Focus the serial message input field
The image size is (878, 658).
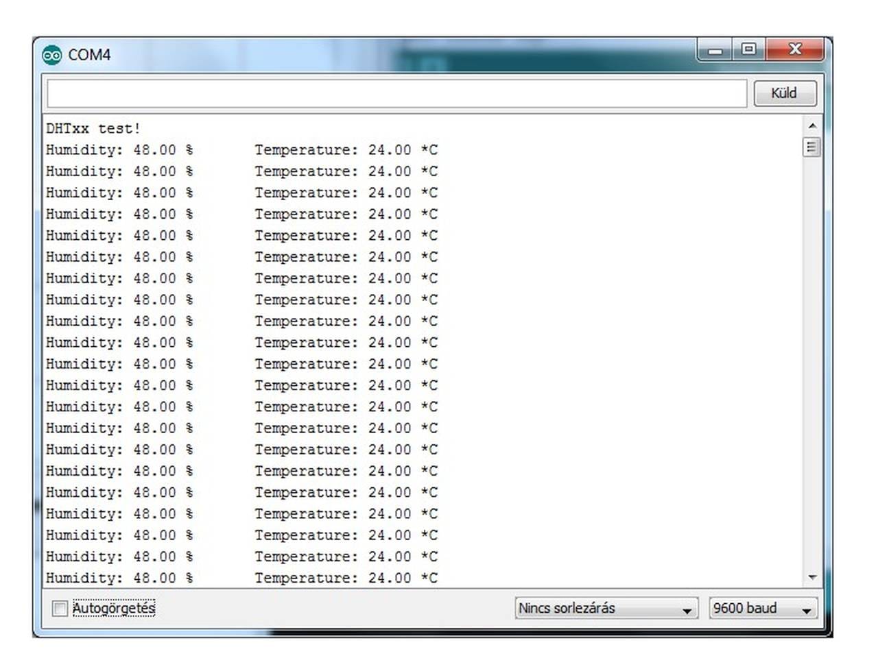[396, 93]
